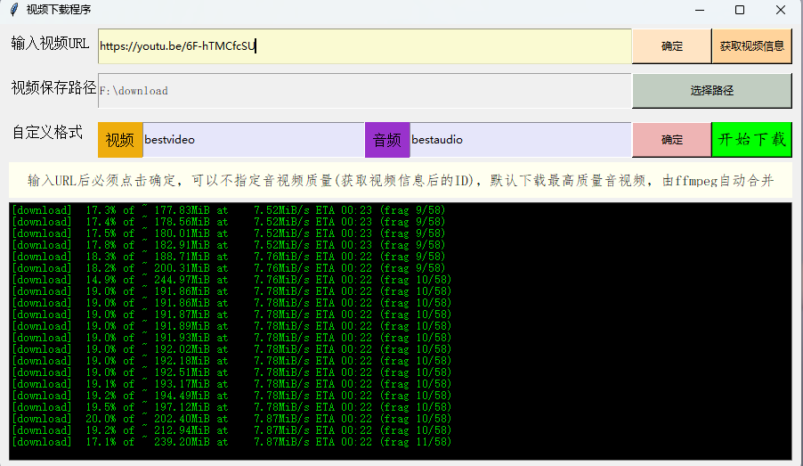This screenshot has height=466, width=803.
Task: Click log line showing 188.71MiB
Action: pyautogui.click(x=229, y=257)
